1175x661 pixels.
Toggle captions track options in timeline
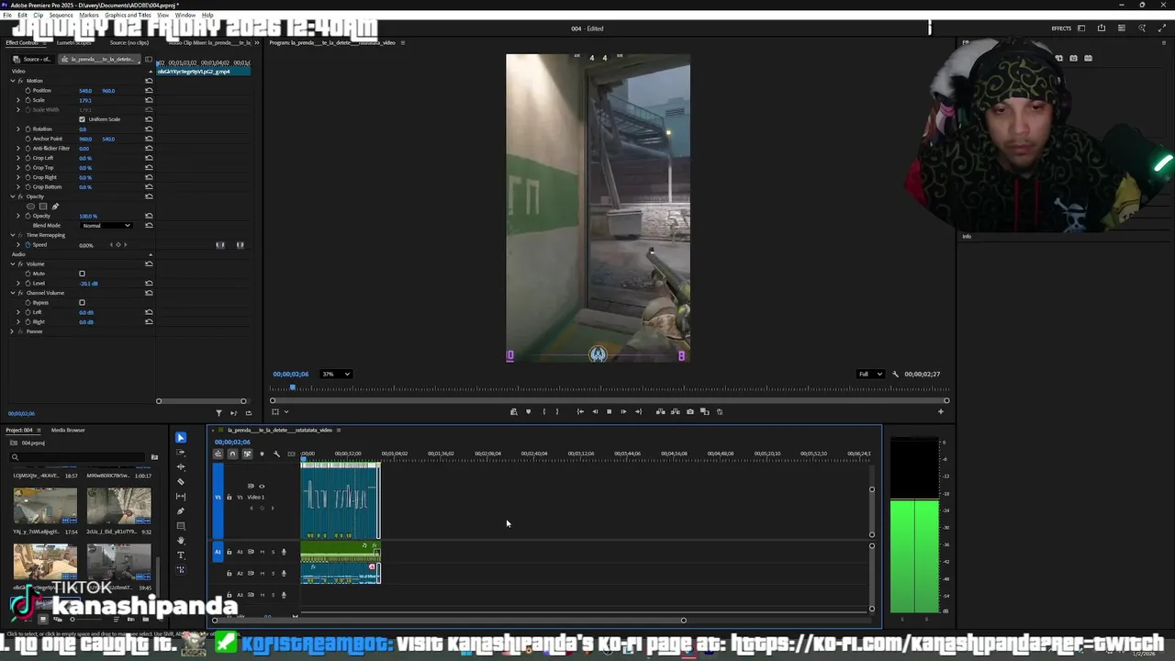[x=291, y=454]
